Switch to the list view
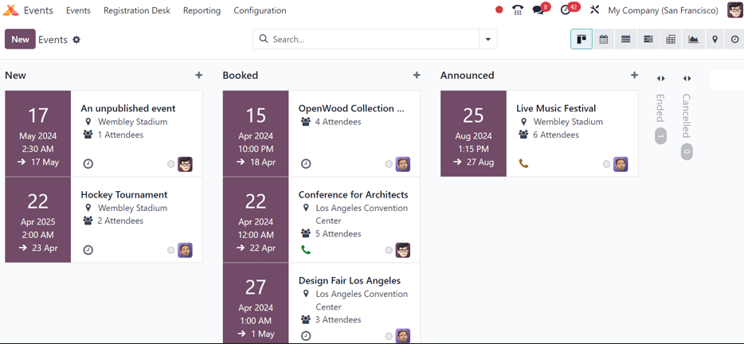744x344 pixels. pyautogui.click(x=626, y=39)
